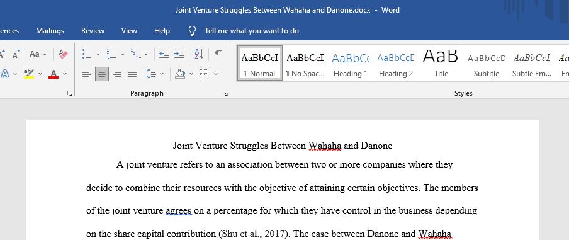Open Paragraph dialog box launcher
The image size is (569, 240).
[225, 94]
